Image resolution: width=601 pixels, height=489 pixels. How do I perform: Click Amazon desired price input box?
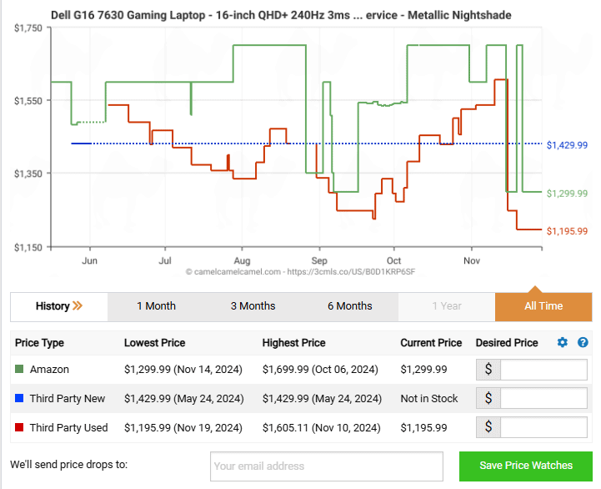click(x=543, y=369)
